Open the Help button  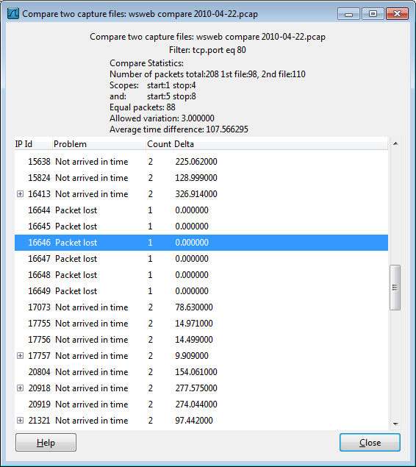pyautogui.click(x=46, y=443)
